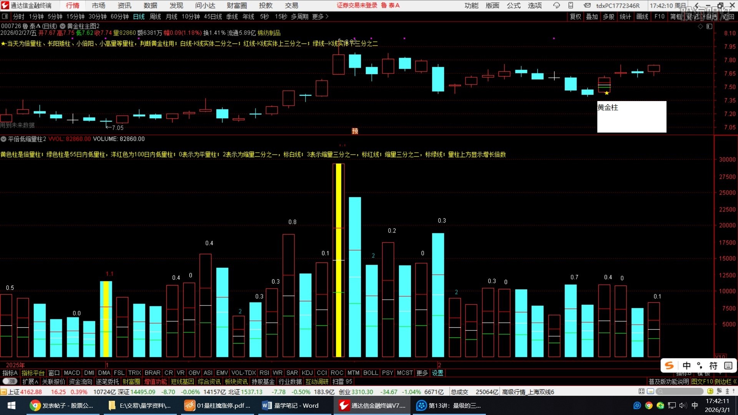The height and width of the screenshot is (415, 738).
Task: Click the yellow up-arrow status bar icon
Action: (x=710, y=392)
